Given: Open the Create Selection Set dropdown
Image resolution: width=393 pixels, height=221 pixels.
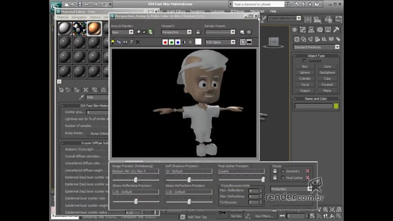Looking at the screenshot, I should coord(298,18).
